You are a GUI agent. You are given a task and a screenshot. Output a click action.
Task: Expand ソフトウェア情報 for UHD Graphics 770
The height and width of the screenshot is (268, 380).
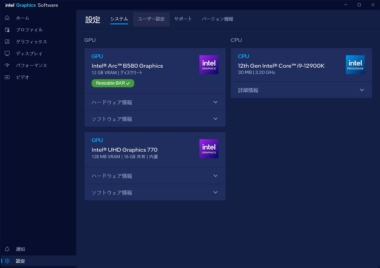click(x=155, y=192)
